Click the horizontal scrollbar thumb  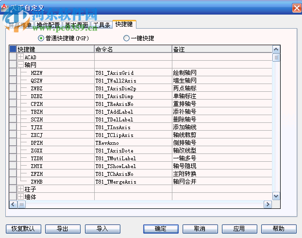click(21, 204)
